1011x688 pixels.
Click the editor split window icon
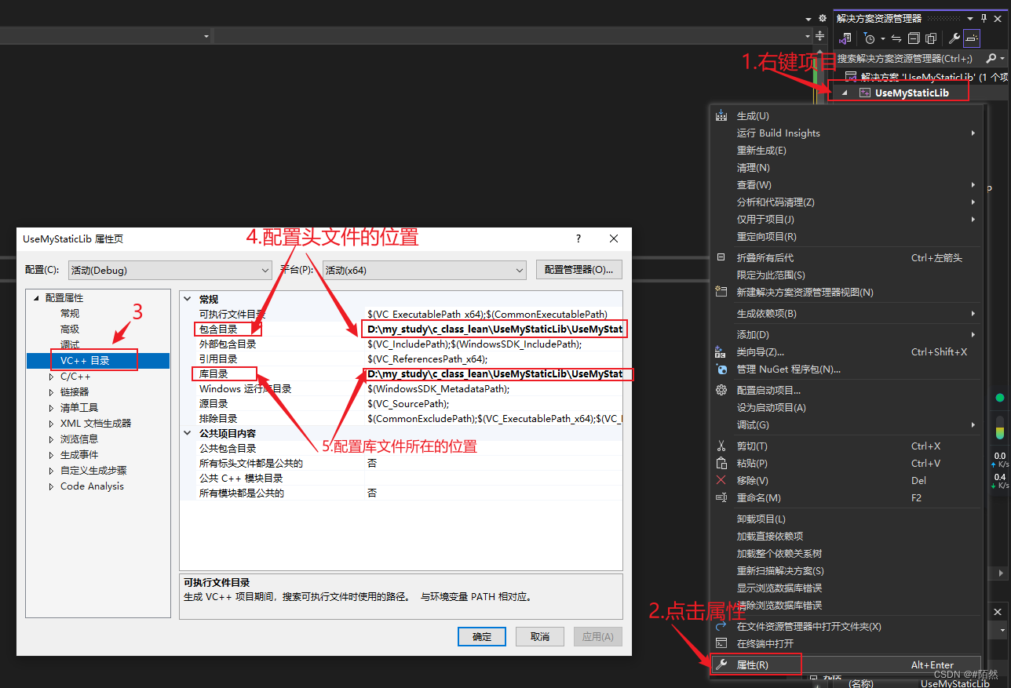[x=820, y=36]
